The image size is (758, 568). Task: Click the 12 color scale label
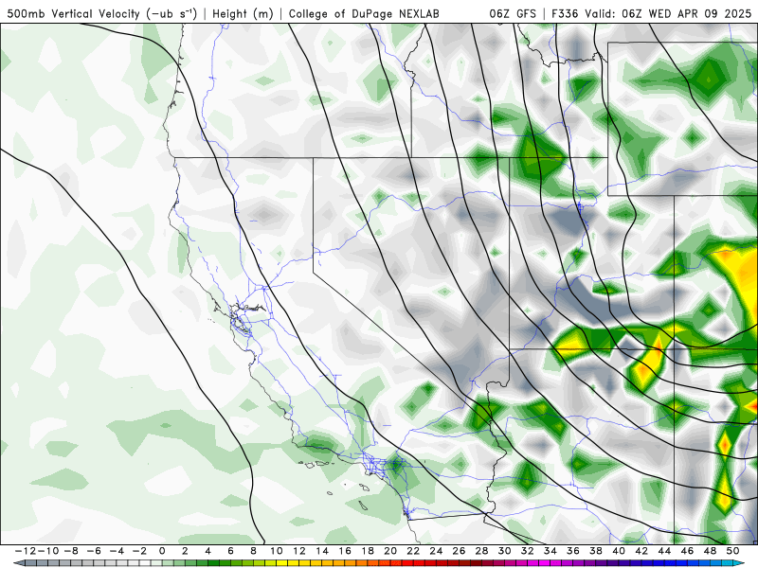pyautogui.click(x=299, y=551)
